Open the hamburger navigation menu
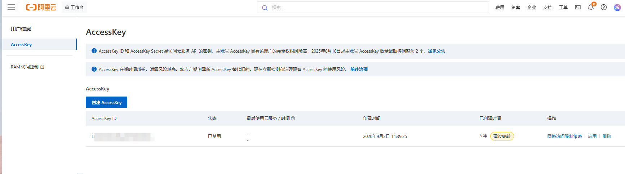 click(x=11, y=7)
